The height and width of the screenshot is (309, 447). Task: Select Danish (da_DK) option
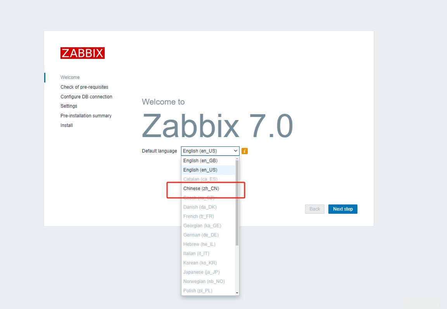coord(209,207)
